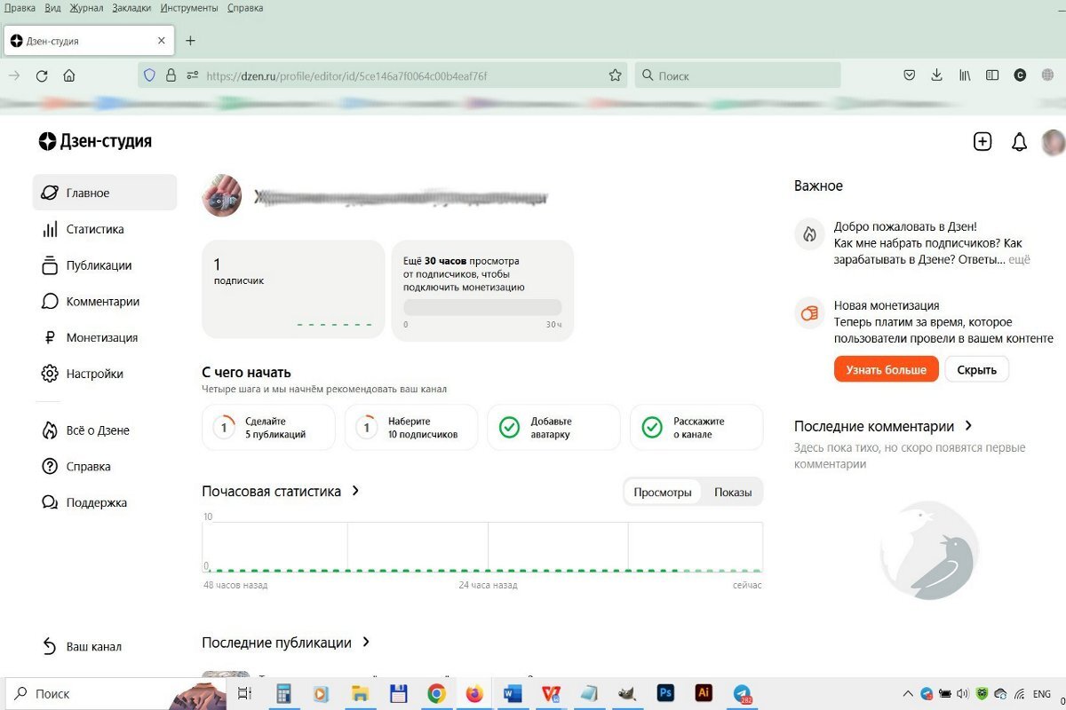Click the site padlock icon

[171, 76]
